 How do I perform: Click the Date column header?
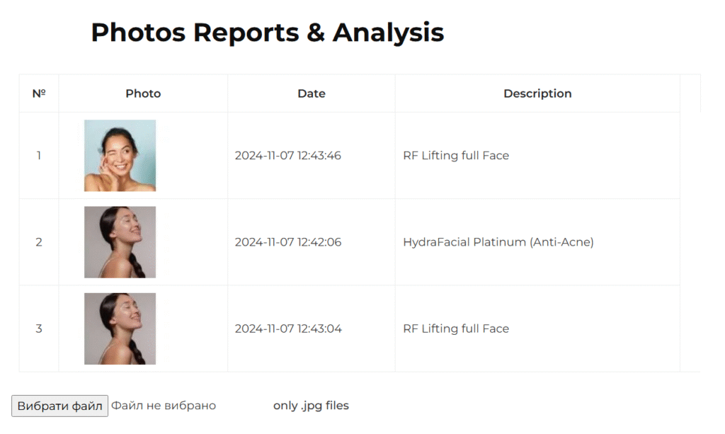coord(312,93)
